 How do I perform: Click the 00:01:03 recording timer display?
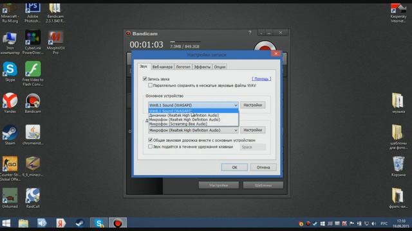146,45
